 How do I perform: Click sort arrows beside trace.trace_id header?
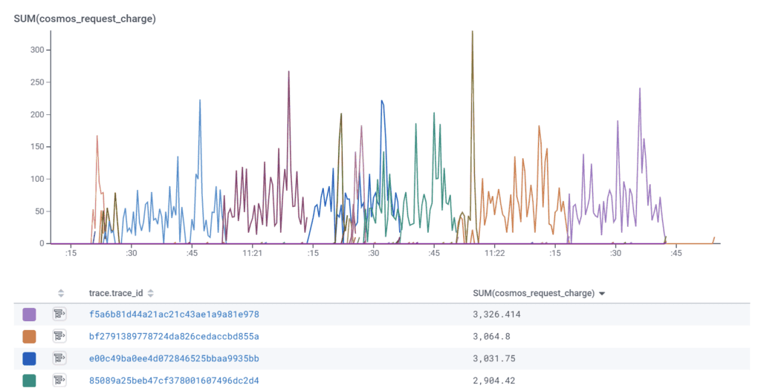[151, 293]
